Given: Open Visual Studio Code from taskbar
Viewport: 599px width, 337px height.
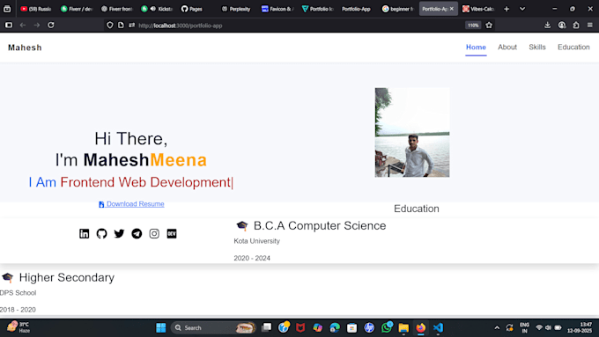Looking at the screenshot, I should (438, 327).
